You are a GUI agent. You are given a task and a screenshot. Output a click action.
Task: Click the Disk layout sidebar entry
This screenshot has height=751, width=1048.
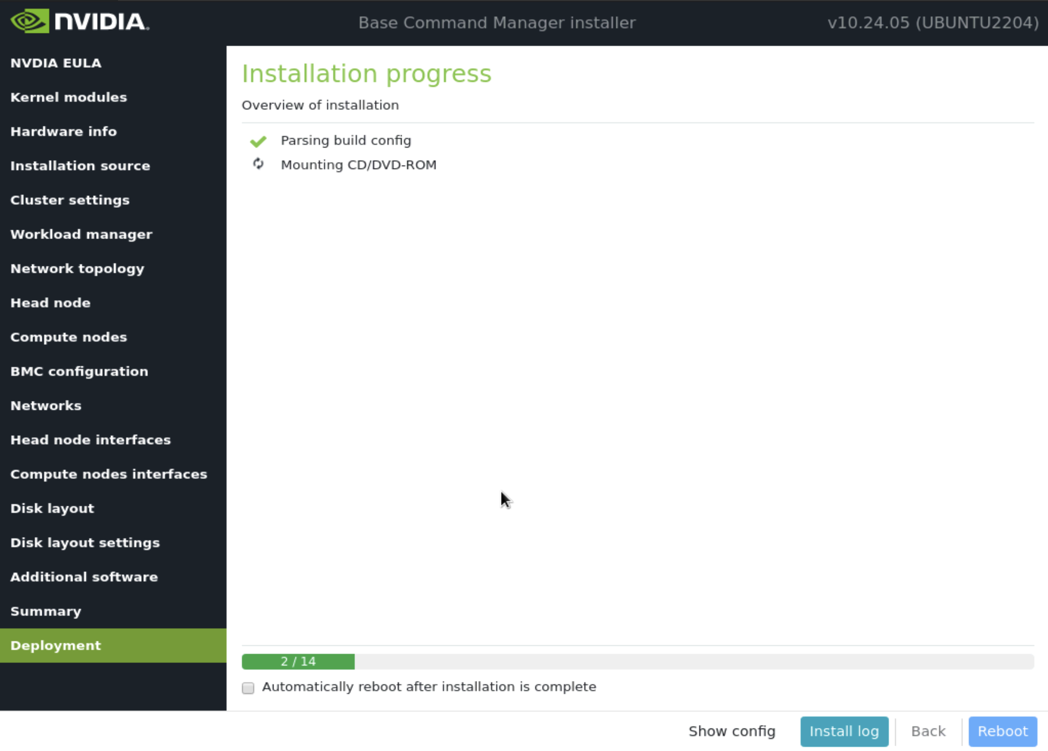(x=52, y=508)
